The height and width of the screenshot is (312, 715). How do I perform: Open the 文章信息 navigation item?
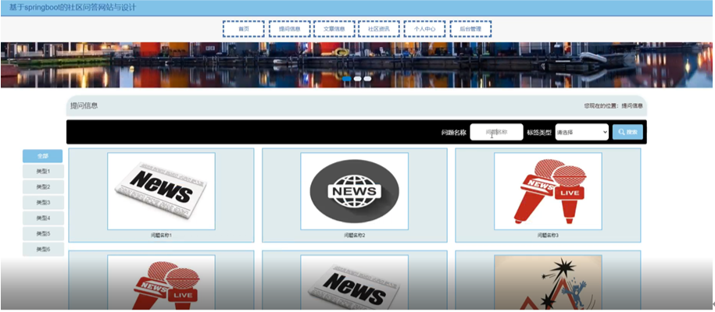pos(334,29)
